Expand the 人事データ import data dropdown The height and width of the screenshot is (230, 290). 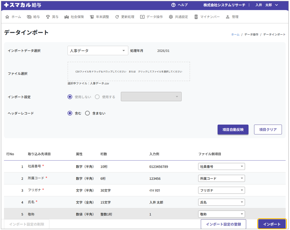(x=98, y=51)
